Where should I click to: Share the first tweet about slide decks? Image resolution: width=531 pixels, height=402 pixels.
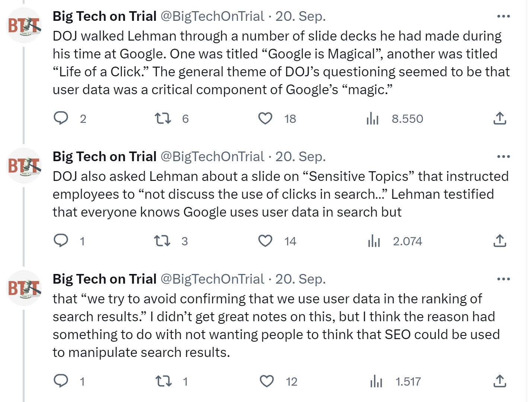coord(499,118)
